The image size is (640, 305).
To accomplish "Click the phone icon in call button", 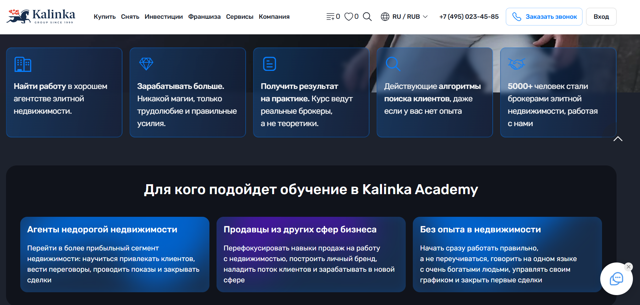I will point(517,17).
